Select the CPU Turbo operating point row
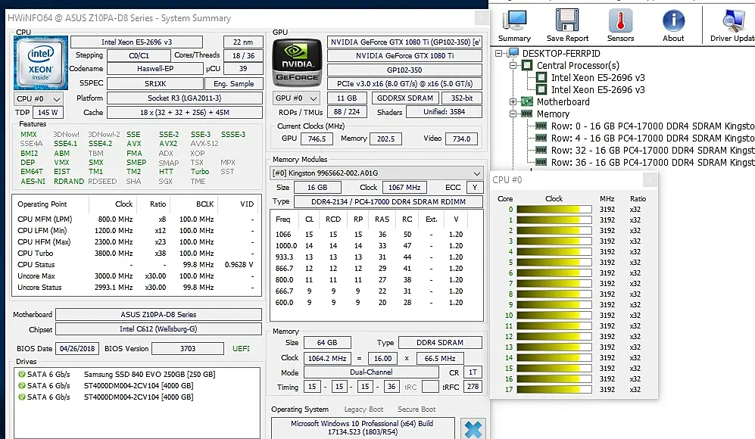The width and height of the screenshot is (755, 439). (136, 254)
